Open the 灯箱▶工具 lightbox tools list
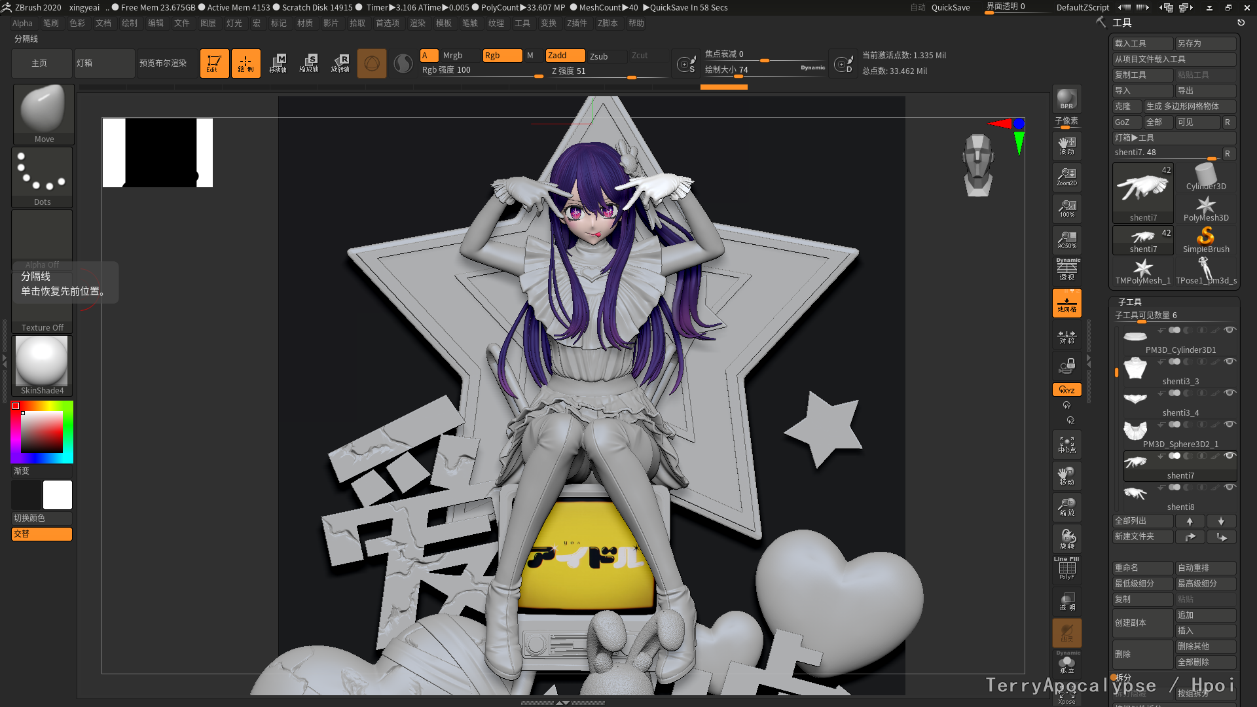This screenshot has height=707, width=1257. click(1135, 137)
